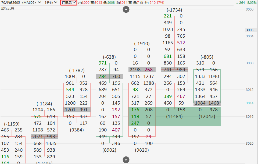Click the 3003 highlighted price label
258x164 pixels.
point(249,30)
